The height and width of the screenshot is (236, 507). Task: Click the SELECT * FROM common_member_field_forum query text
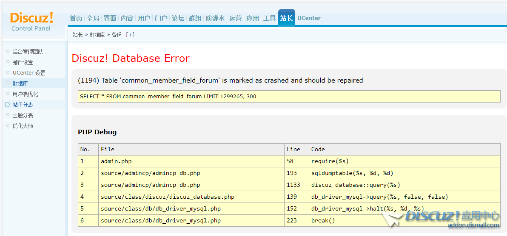(x=168, y=96)
